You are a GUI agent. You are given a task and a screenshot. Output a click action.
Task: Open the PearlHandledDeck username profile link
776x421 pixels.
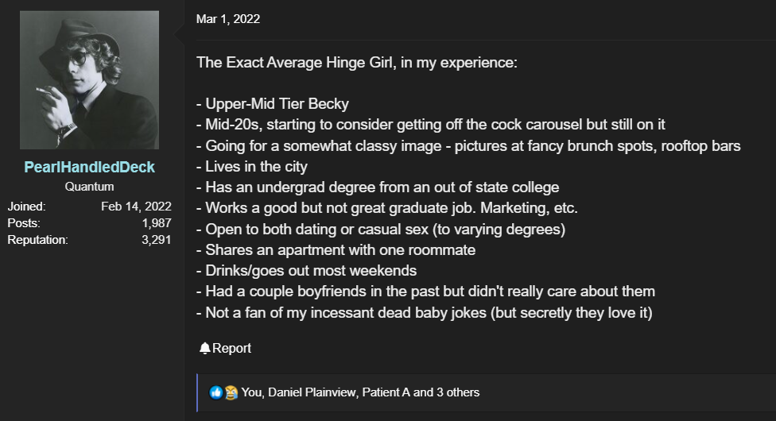tap(89, 168)
